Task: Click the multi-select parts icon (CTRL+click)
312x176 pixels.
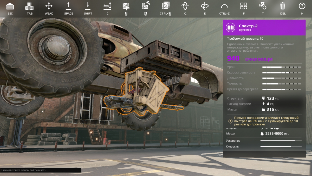Action: point(166,6)
